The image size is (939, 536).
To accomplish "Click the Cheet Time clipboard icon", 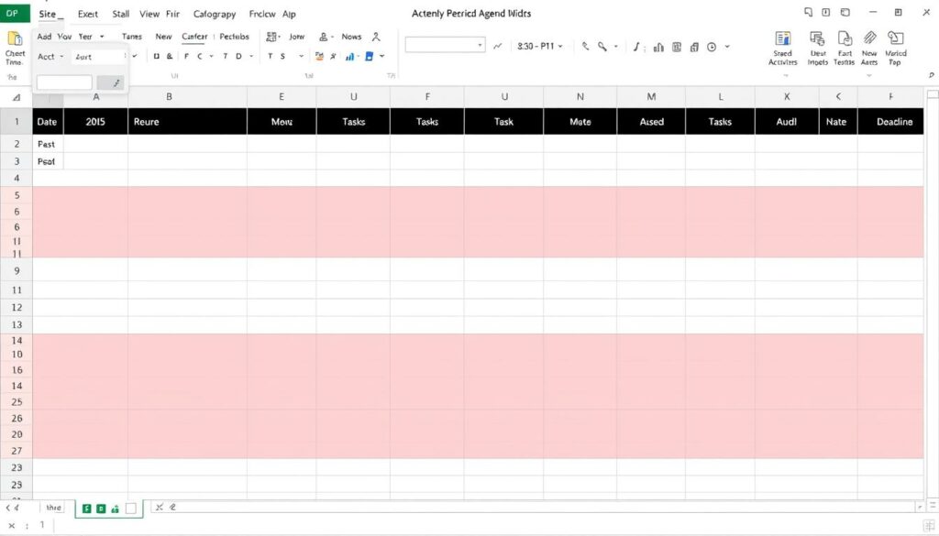I will (15, 39).
